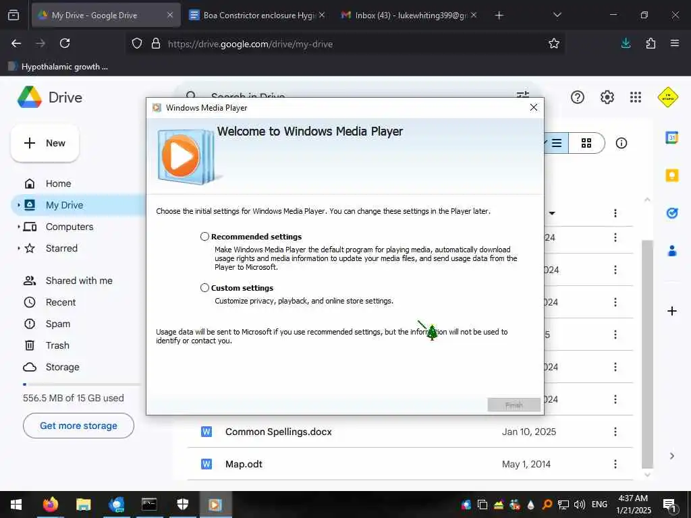Switch Drive to grid layout
The width and height of the screenshot is (691, 518).
pyautogui.click(x=586, y=143)
